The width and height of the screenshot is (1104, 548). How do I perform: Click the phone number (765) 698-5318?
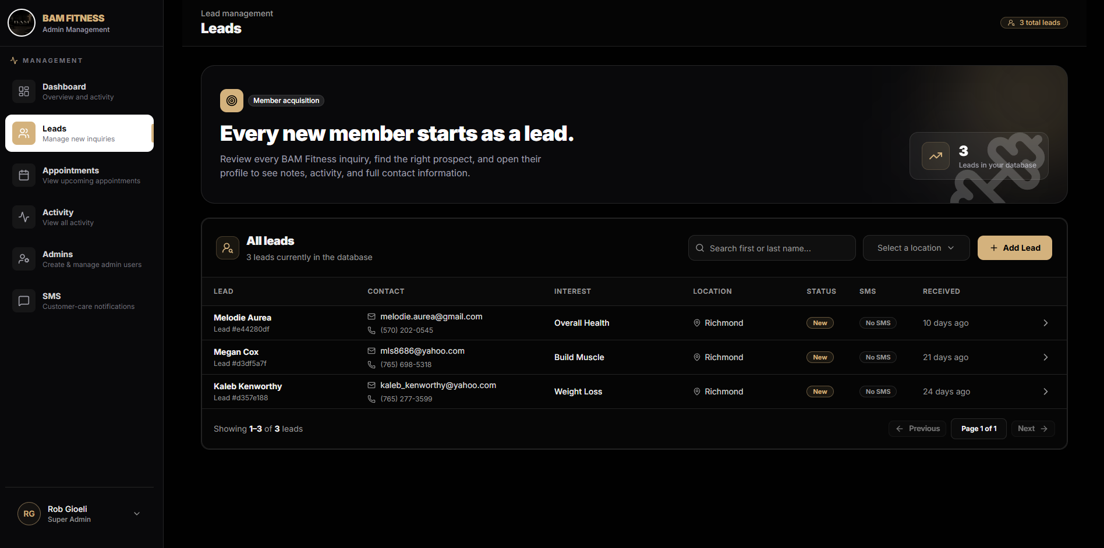[406, 365]
